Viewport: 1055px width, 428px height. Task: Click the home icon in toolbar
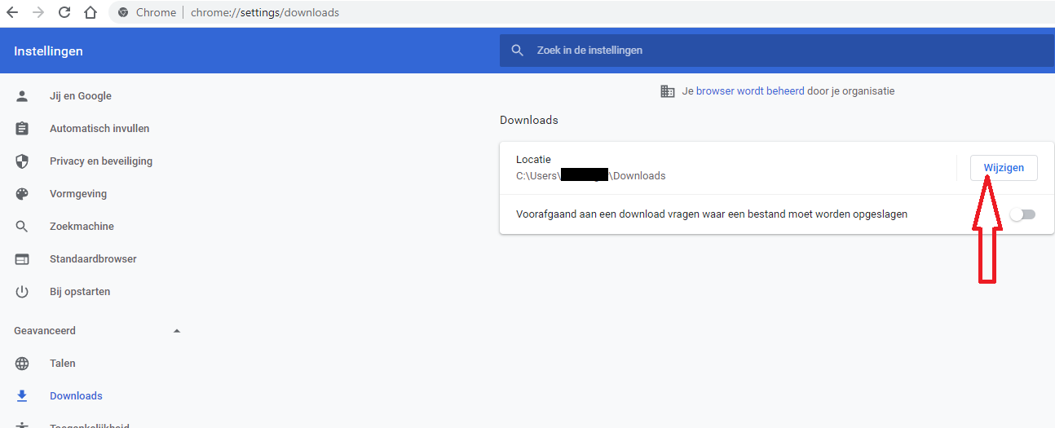pos(90,12)
